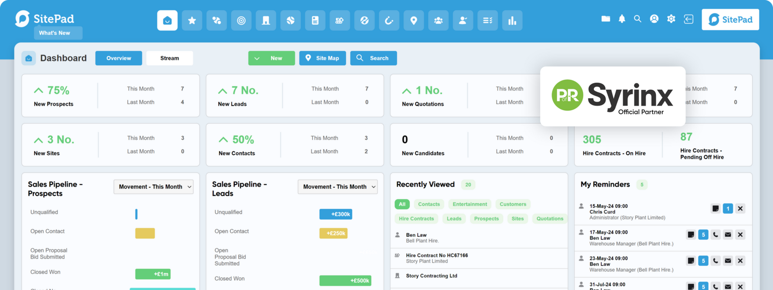Click phone icon on 17-May-24 reminder
The image size is (773, 290).
(x=715, y=235)
